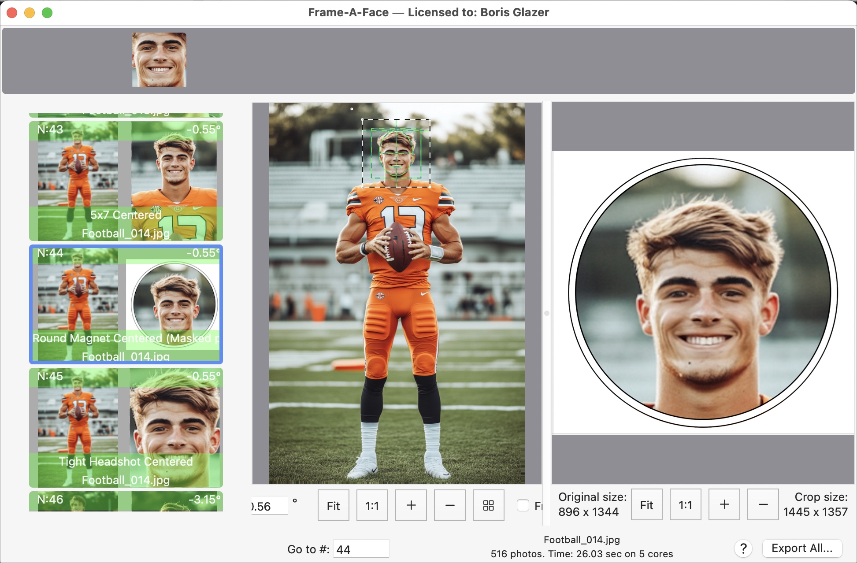This screenshot has height=563, width=857.
Task: Set crop preview zoom to 1:1
Action: [x=685, y=505]
